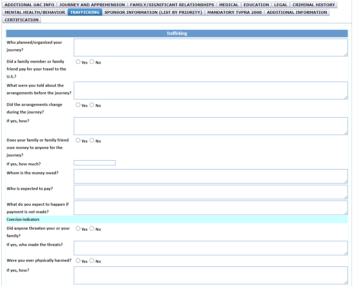The height and width of the screenshot is (286, 355).
Task: Click the 'If yes, how much?' field
Action: (x=95, y=163)
